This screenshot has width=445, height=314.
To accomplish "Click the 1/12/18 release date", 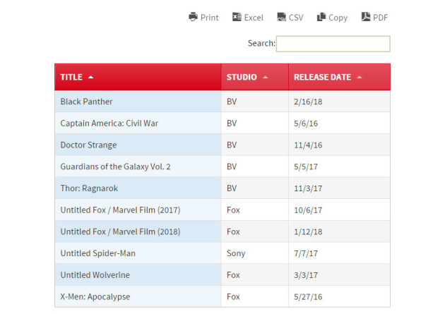I will [308, 232].
